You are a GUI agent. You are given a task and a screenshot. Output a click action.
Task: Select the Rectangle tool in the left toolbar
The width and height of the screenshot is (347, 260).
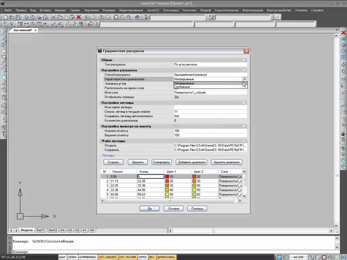4,57
